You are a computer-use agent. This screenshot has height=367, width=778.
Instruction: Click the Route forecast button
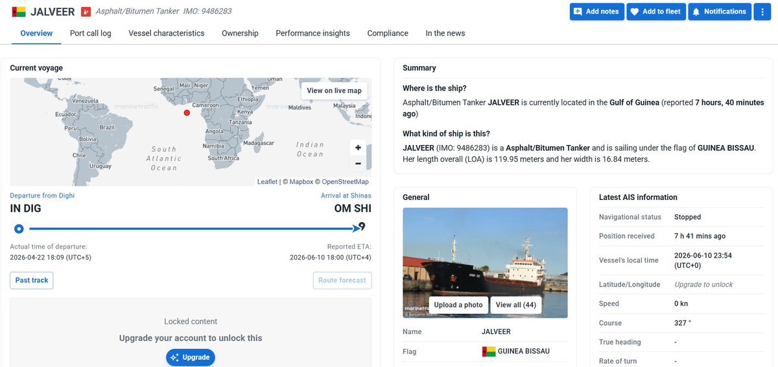(x=342, y=280)
